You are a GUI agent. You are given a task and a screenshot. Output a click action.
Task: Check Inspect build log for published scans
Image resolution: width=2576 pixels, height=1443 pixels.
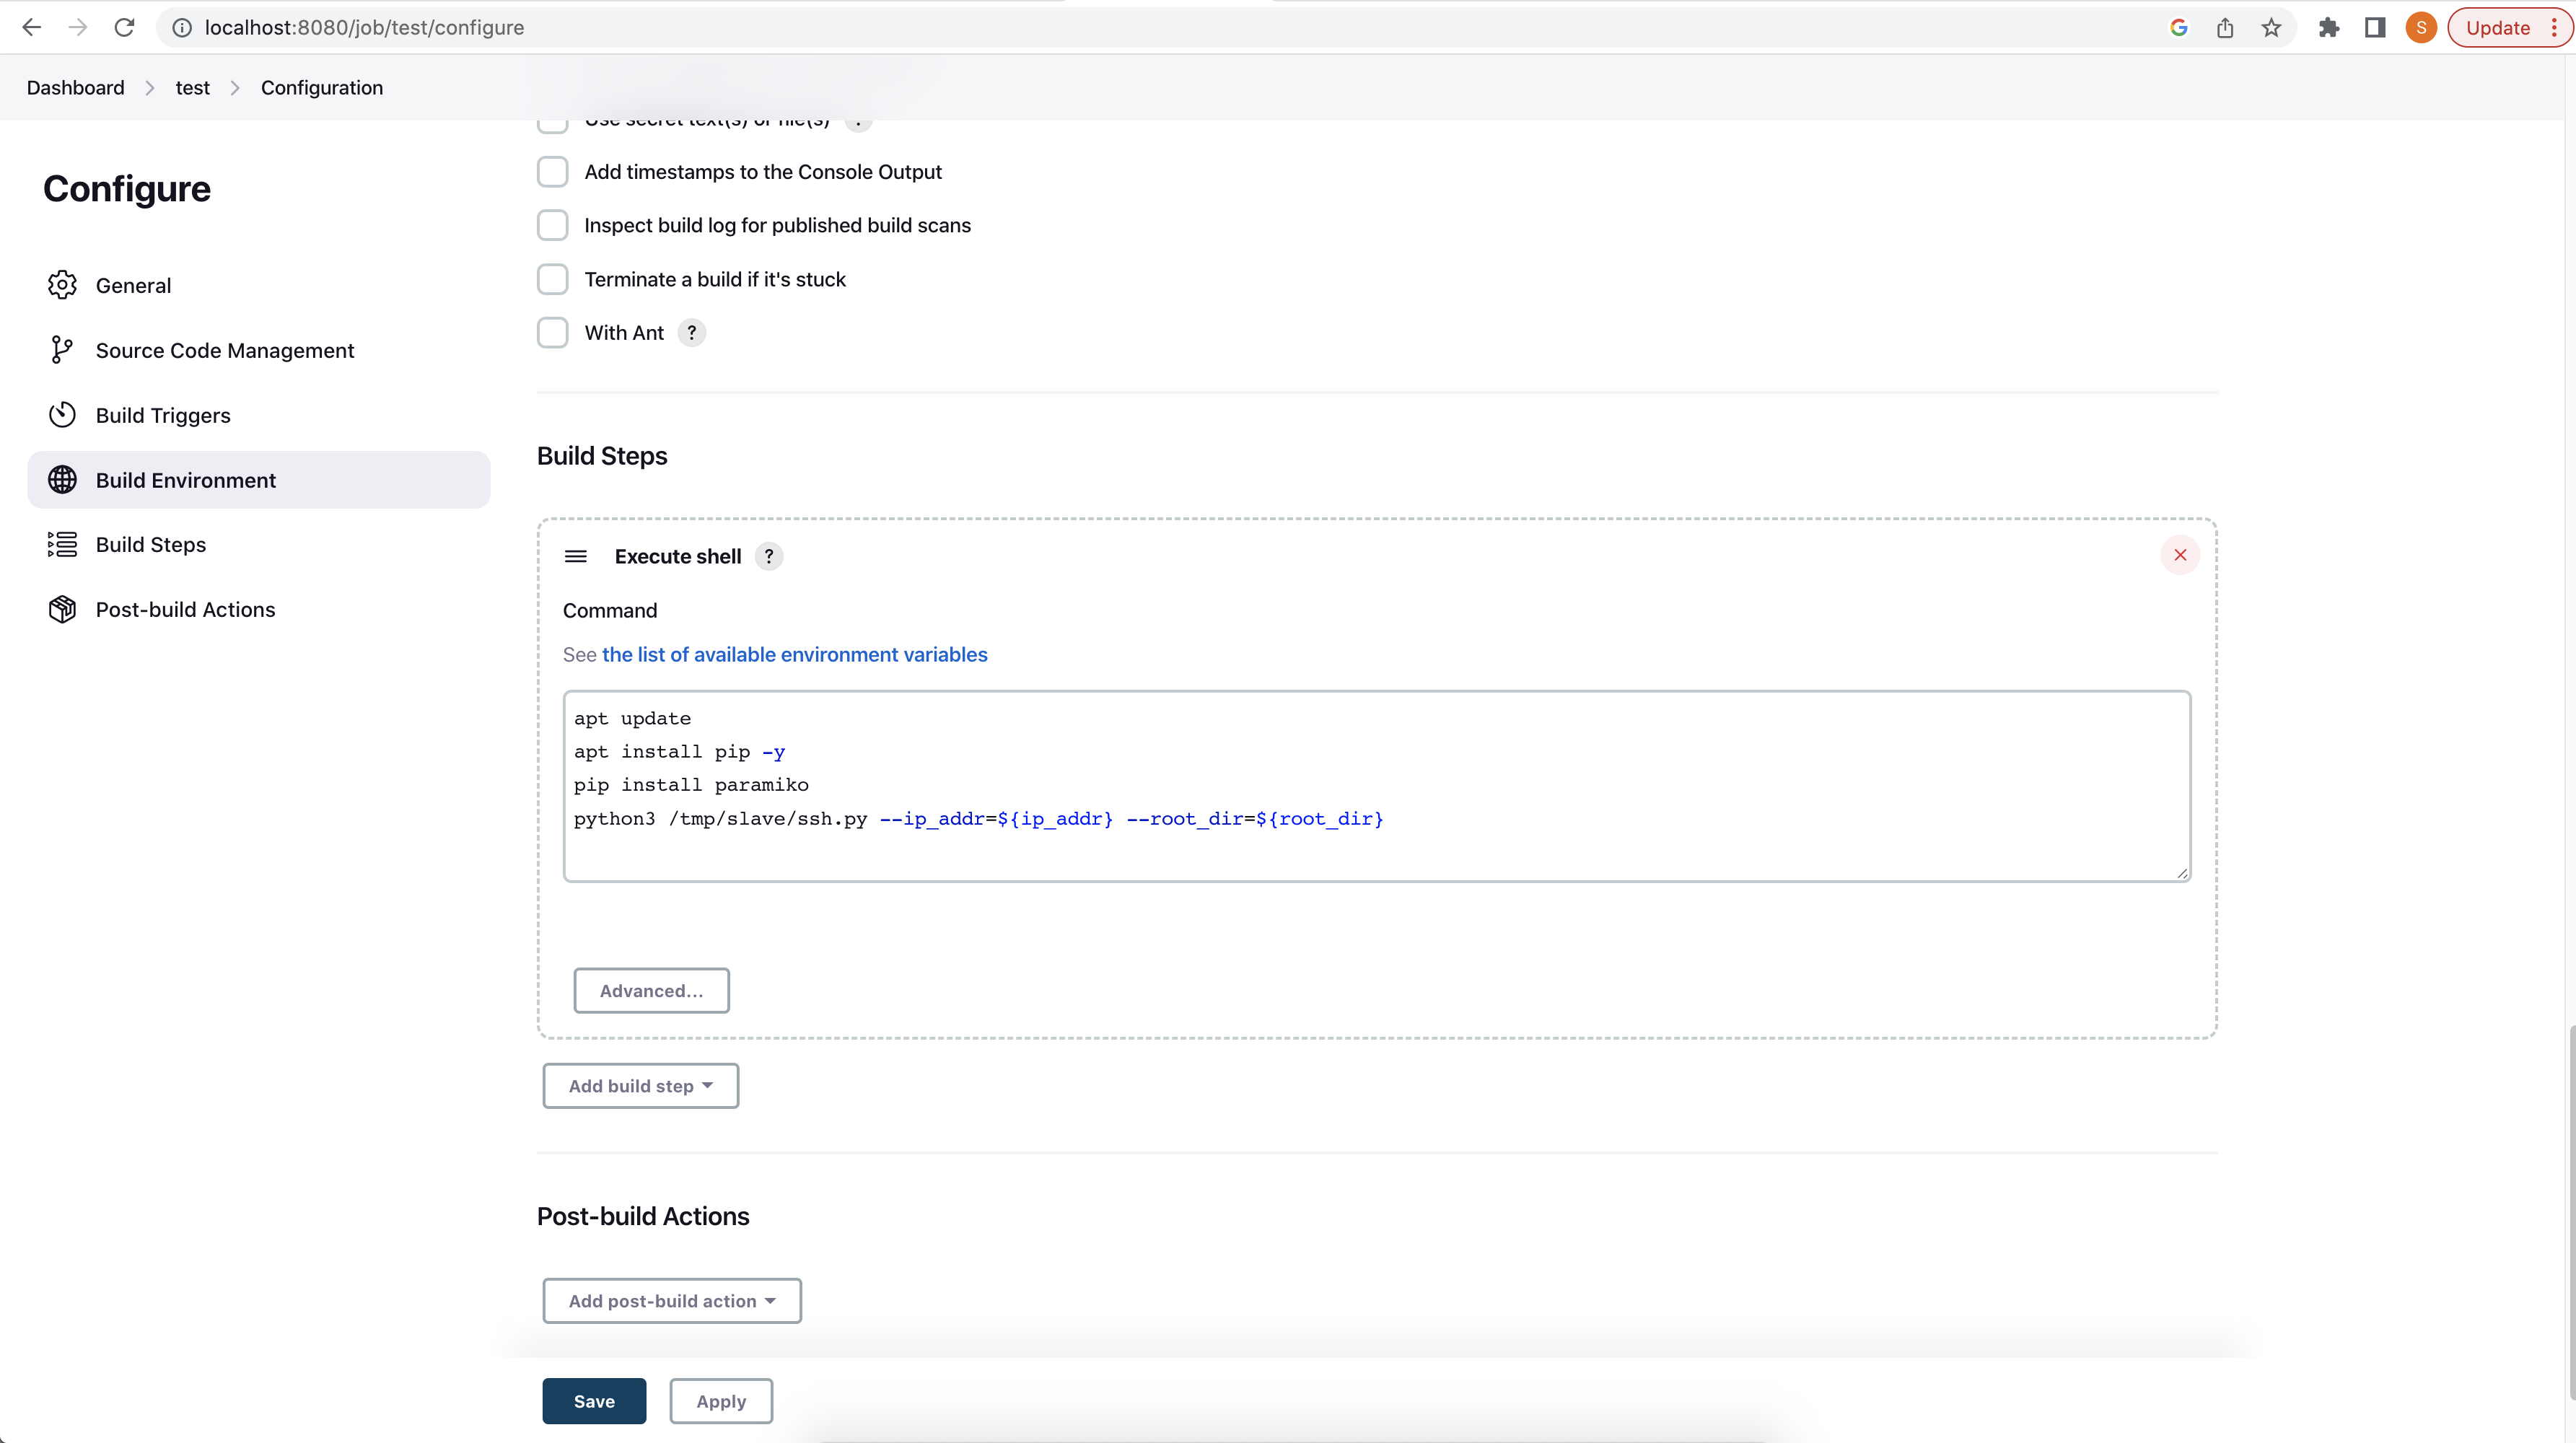coord(552,225)
